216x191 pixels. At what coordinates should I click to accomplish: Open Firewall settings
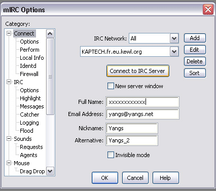click(29, 74)
